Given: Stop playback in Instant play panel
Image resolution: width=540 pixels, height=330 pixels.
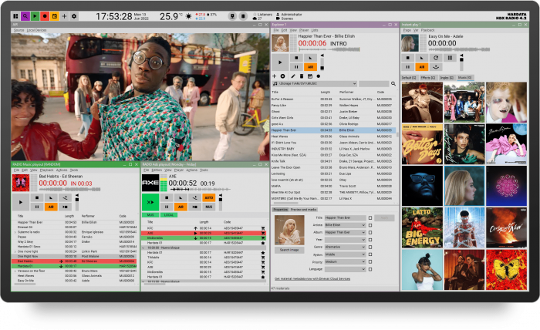Looking at the screenshot, I should pyautogui.click(x=408, y=58).
